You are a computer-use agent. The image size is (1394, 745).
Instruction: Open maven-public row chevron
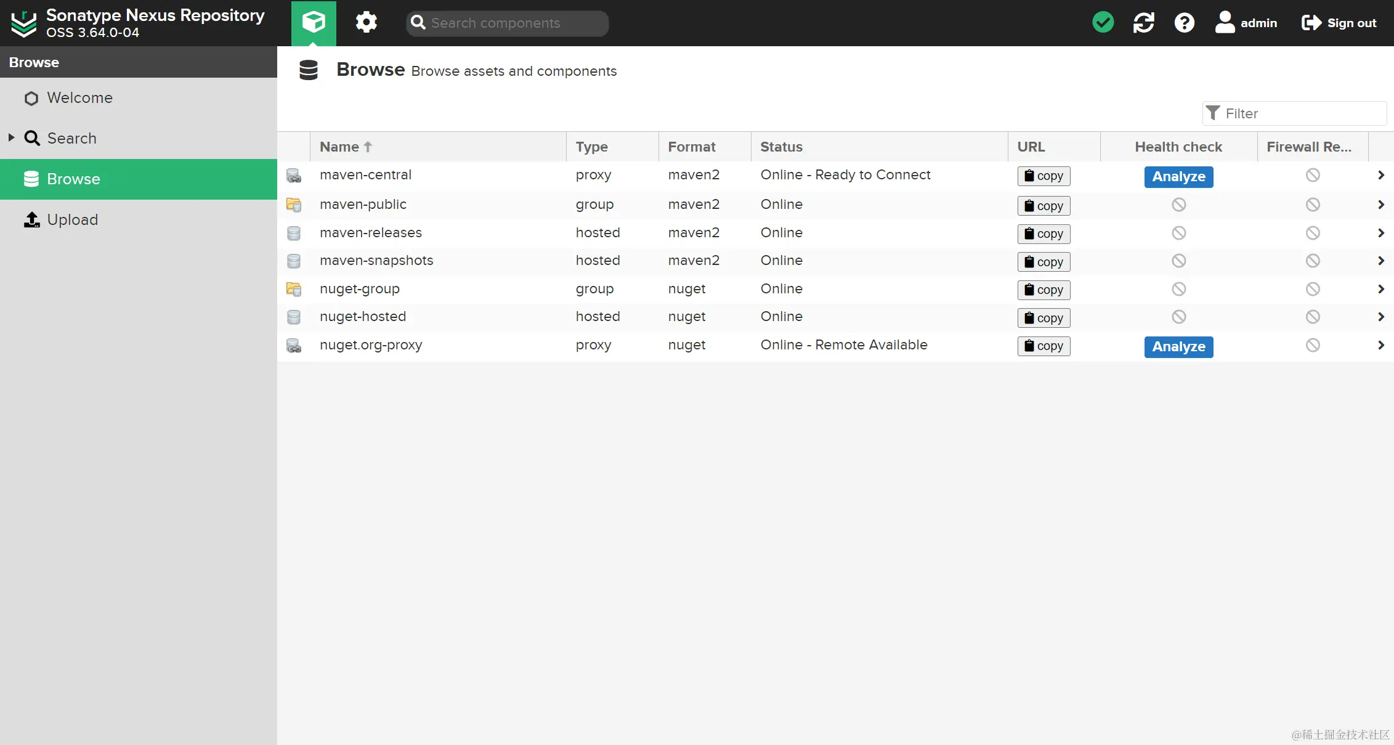1380,205
